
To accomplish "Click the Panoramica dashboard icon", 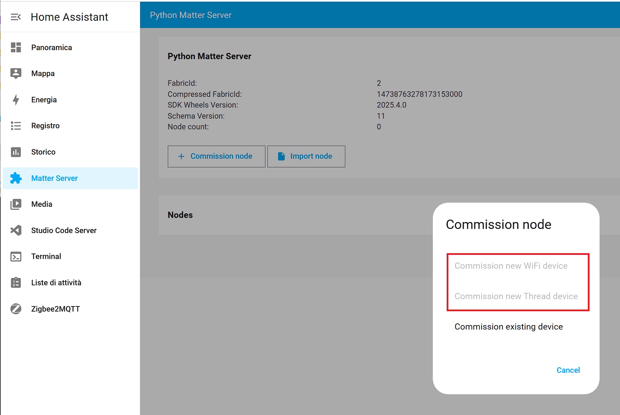I will coord(16,47).
